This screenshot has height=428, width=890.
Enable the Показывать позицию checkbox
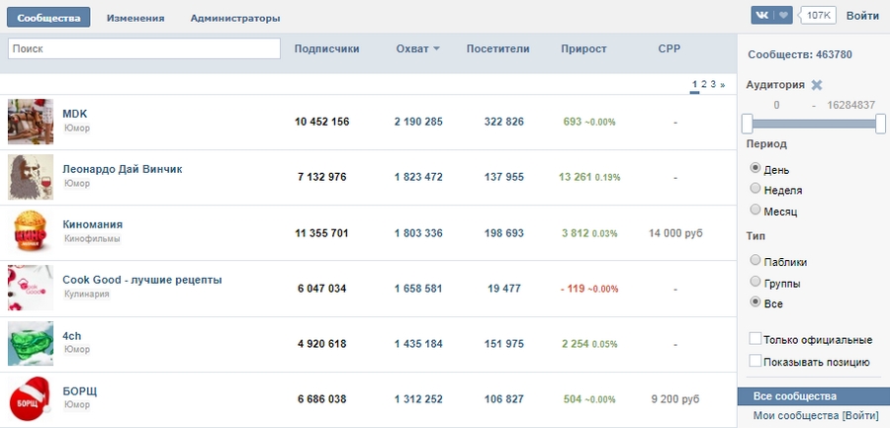(x=755, y=361)
